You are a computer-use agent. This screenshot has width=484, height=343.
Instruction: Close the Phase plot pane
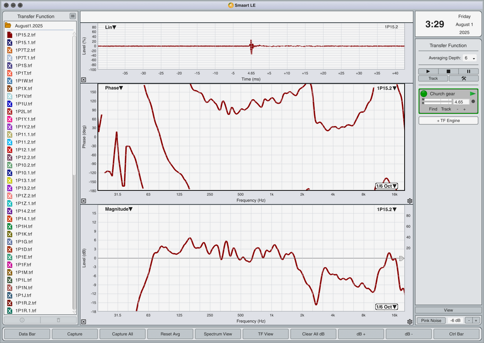[84, 201]
